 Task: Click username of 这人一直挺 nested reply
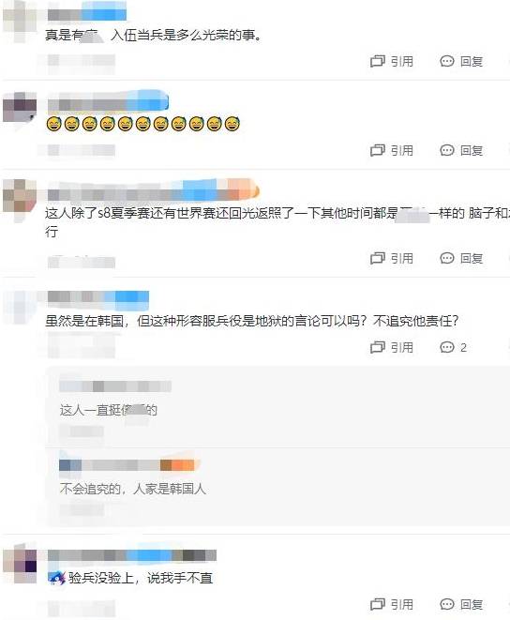[115, 386]
